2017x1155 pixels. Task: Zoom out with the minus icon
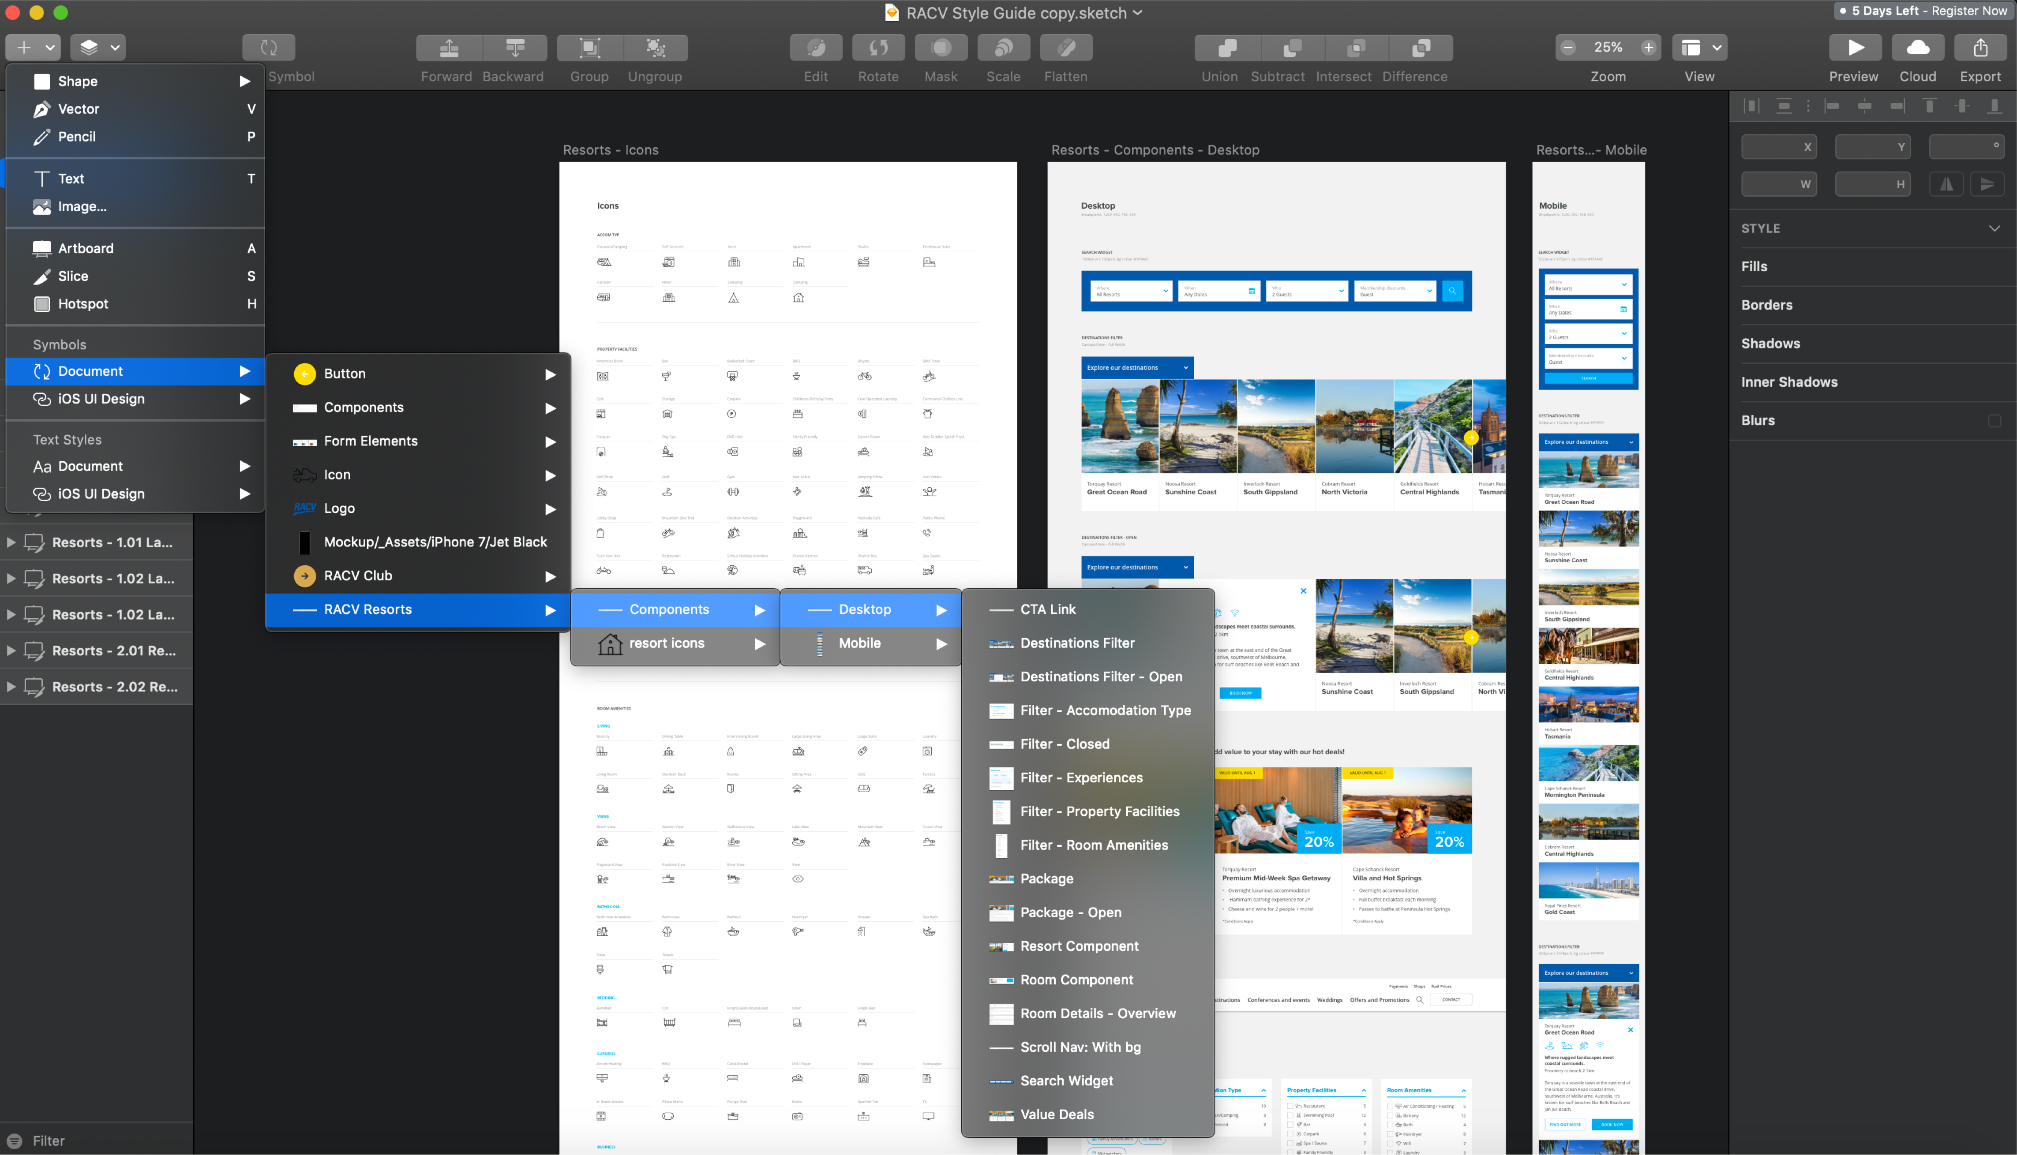tap(1568, 48)
